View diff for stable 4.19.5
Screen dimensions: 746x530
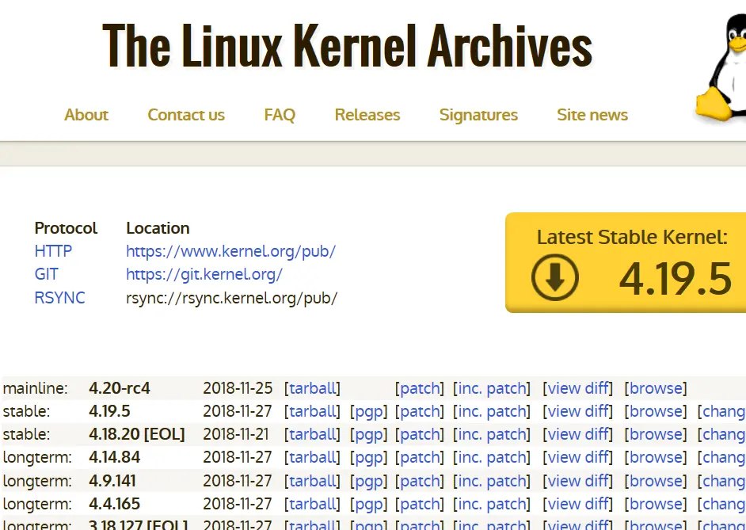click(x=578, y=411)
